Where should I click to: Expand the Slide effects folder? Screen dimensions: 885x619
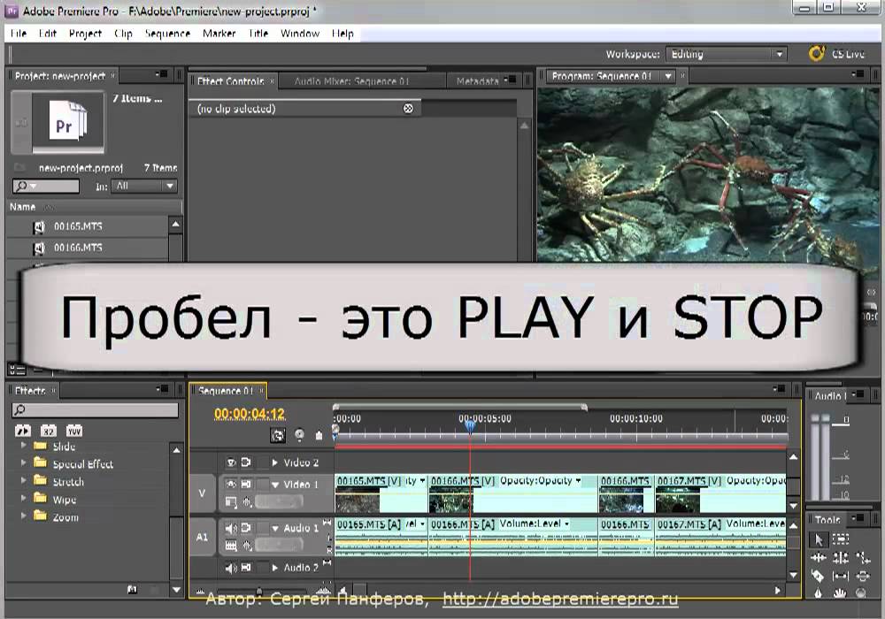click(23, 446)
